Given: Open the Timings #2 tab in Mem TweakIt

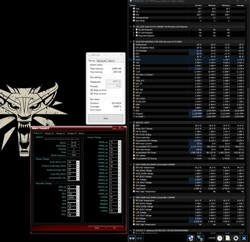Looking at the screenshot, I should [x=49, y=133].
